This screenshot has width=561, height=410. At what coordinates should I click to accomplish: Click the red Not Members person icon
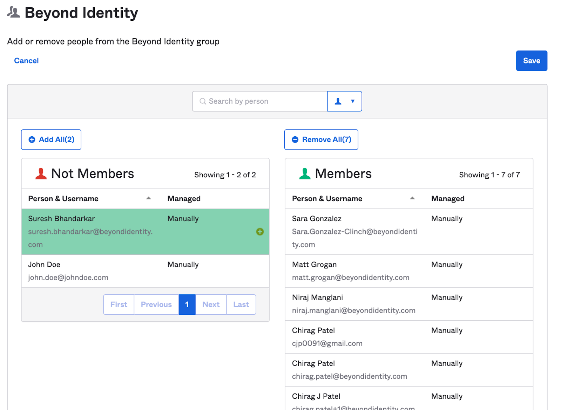[x=41, y=173]
